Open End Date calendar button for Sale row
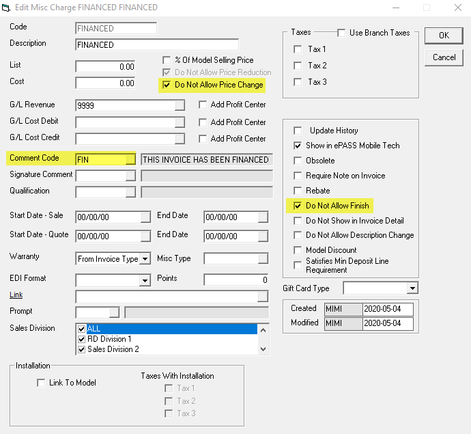Image resolution: width=471 pixels, height=434 pixels. tap(263, 217)
